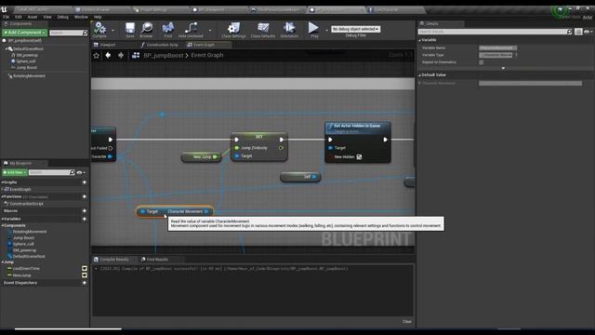595x335 pixels.
Task: Add a new Event Dispatcher with plus
Action: (x=85, y=283)
